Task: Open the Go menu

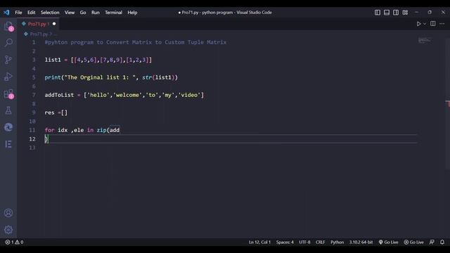Action: pyautogui.click(x=83, y=13)
